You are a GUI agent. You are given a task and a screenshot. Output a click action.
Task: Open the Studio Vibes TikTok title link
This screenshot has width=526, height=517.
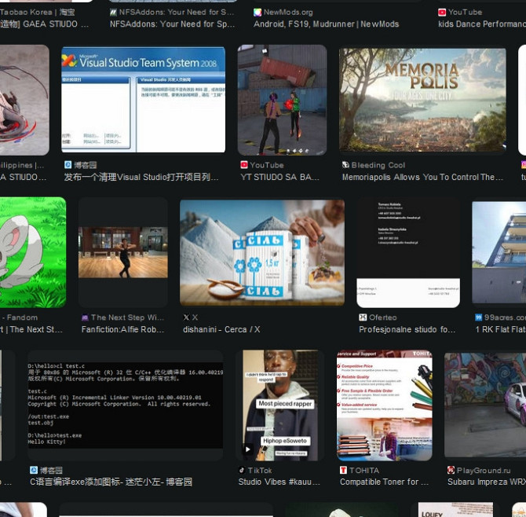tap(279, 482)
